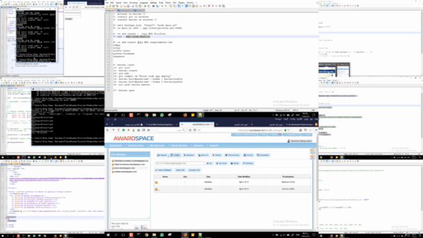Open Plugins menu in Heroku-steps Notepad++ window
The height and width of the screenshot is (238, 423).
coord(182,3)
